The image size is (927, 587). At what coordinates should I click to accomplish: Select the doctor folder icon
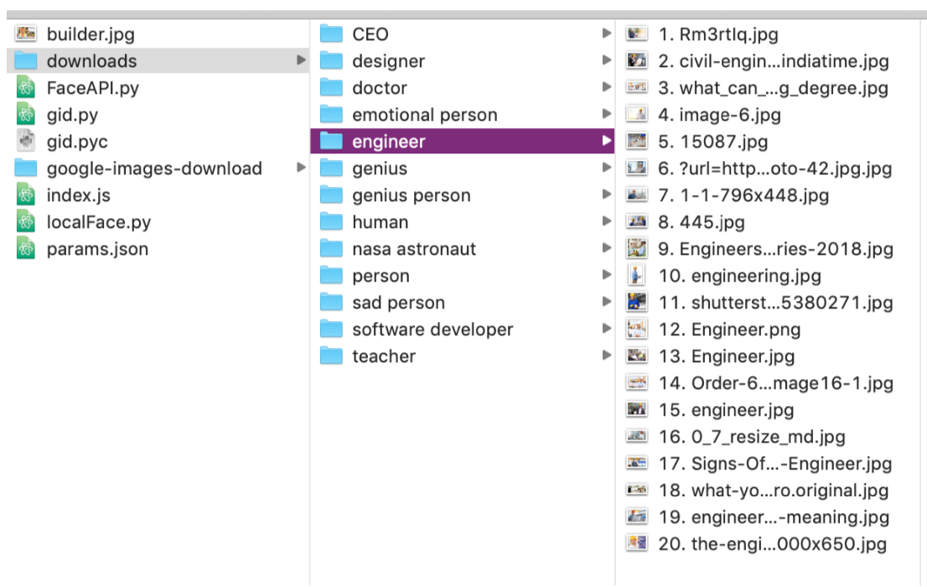(x=331, y=87)
